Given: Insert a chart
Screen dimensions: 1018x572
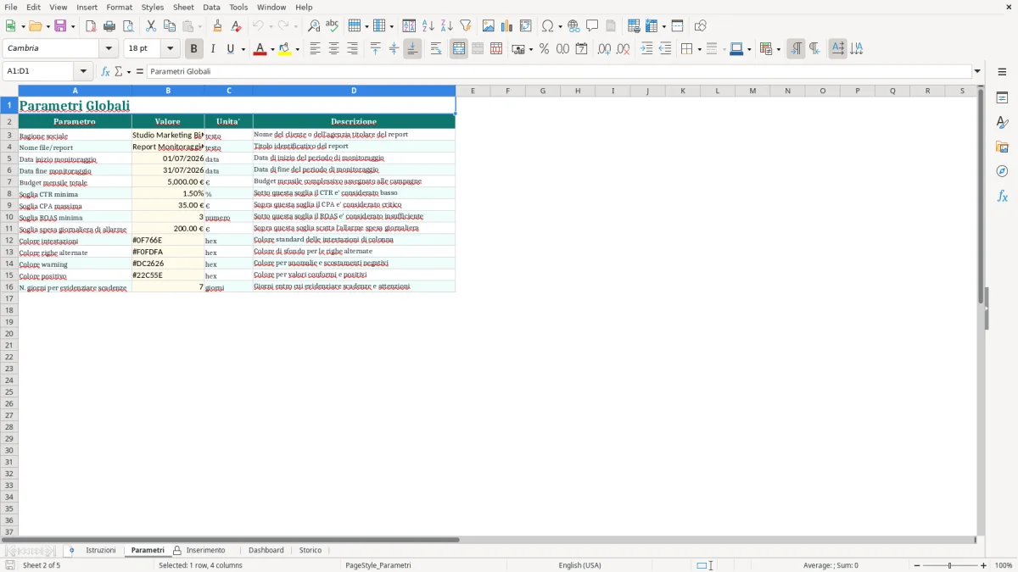Looking at the screenshot, I should point(507,26).
